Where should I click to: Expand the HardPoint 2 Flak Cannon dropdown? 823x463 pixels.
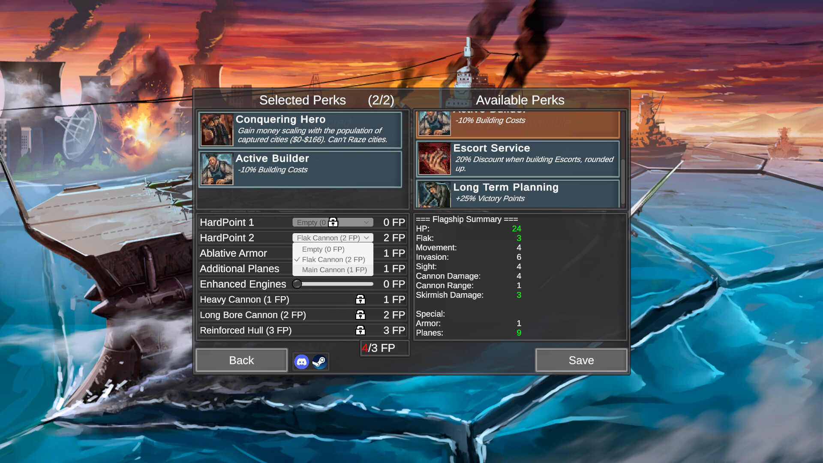point(333,238)
